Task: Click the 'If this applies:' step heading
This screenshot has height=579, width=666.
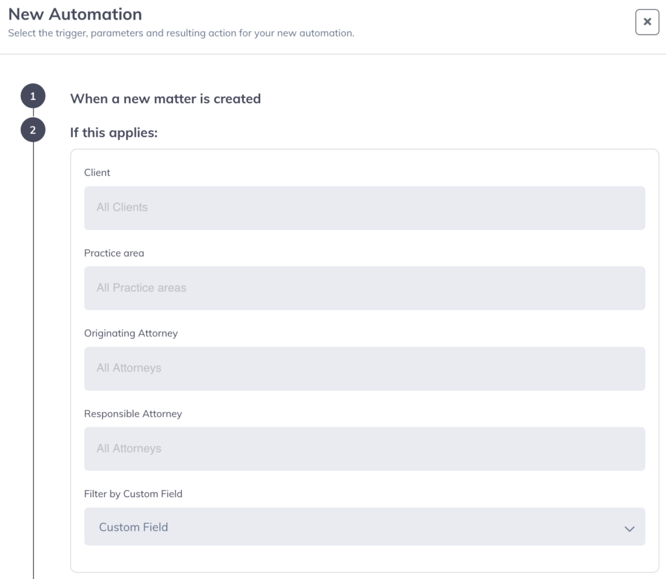Action: [114, 133]
